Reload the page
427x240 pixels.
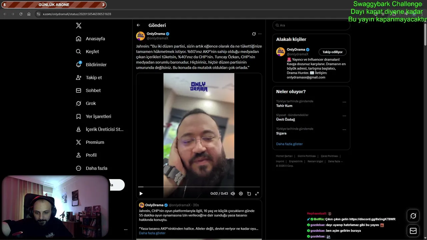click(21, 14)
